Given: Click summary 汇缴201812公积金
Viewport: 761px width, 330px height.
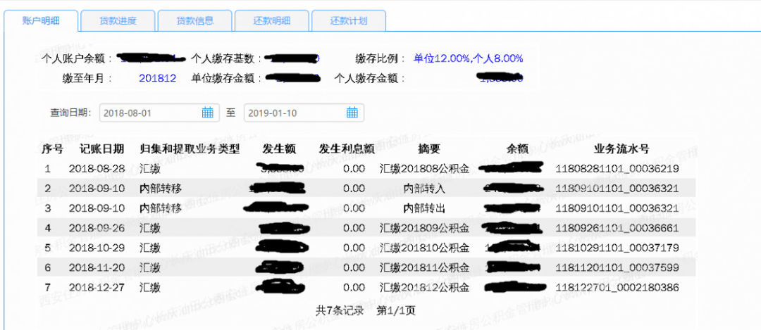Looking at the screenshot, I should [425, 288].
